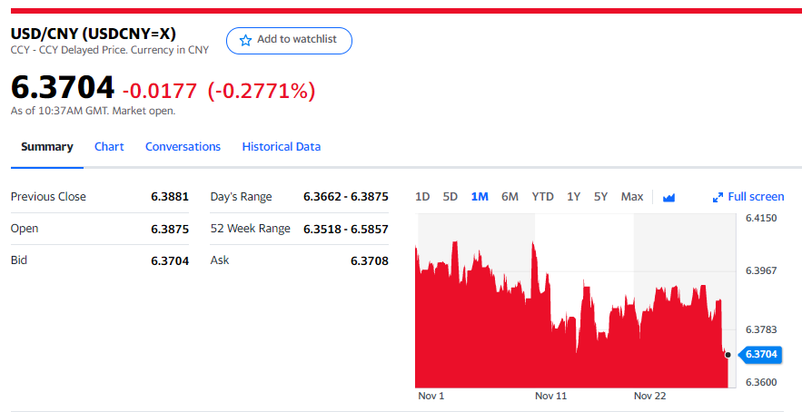Viewport: 802px width, 412px height.
Task: Switch the chart type using the area chart icon
Action: pos(669,198)
